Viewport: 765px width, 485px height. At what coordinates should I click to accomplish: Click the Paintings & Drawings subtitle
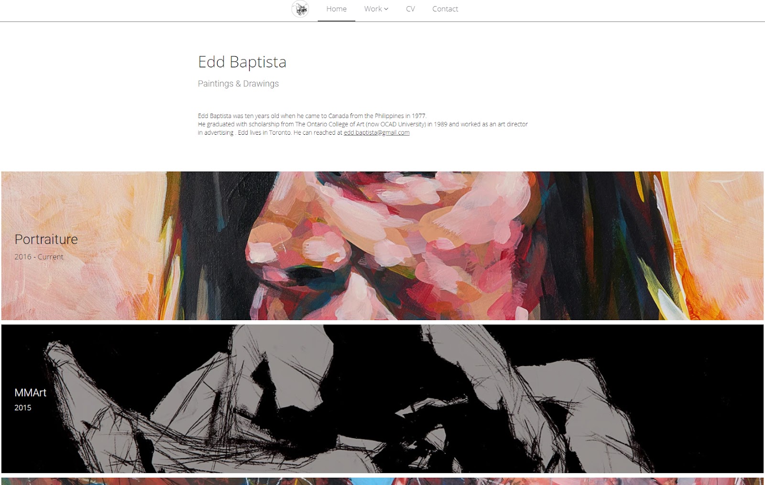(238, 84)
